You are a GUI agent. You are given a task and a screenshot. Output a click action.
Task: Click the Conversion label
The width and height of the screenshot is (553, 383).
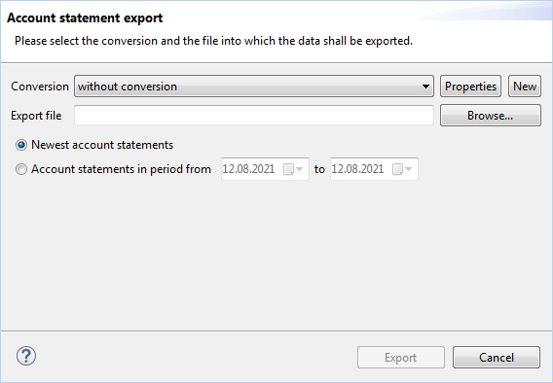40,87
